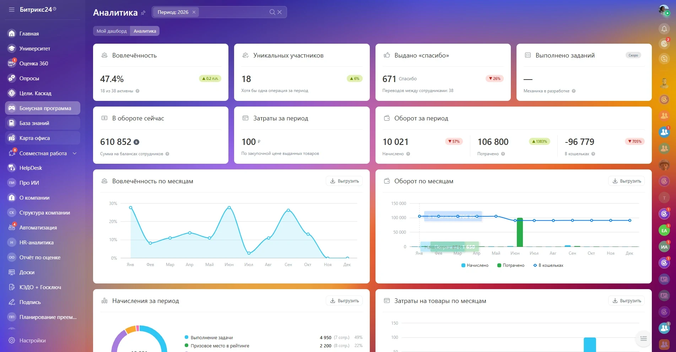Click Призовое место в рейтинге color dot
The width and height of the screenshot is (676, 352).
pos(186,345)
